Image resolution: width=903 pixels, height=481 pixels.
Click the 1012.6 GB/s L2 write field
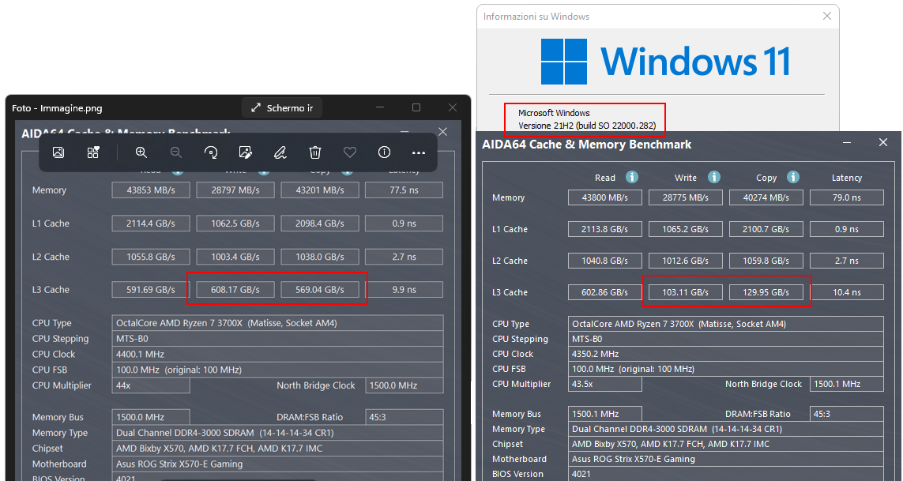[685, 261]
